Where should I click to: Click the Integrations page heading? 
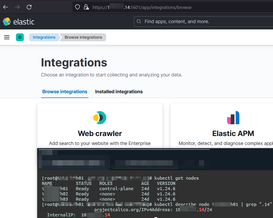74,63
